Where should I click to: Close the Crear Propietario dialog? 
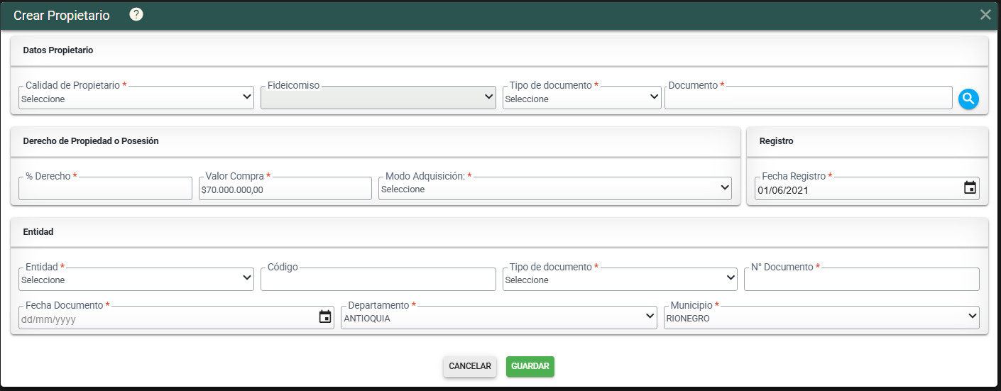click(985, 15)
